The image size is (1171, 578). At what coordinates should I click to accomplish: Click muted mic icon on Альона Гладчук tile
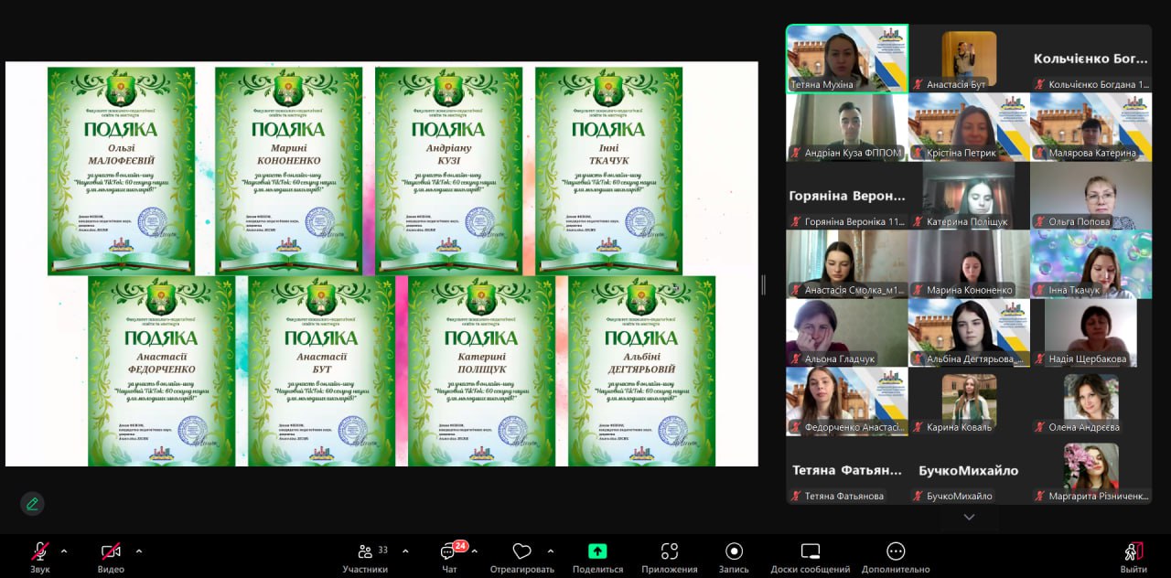(x=796, y=359)
